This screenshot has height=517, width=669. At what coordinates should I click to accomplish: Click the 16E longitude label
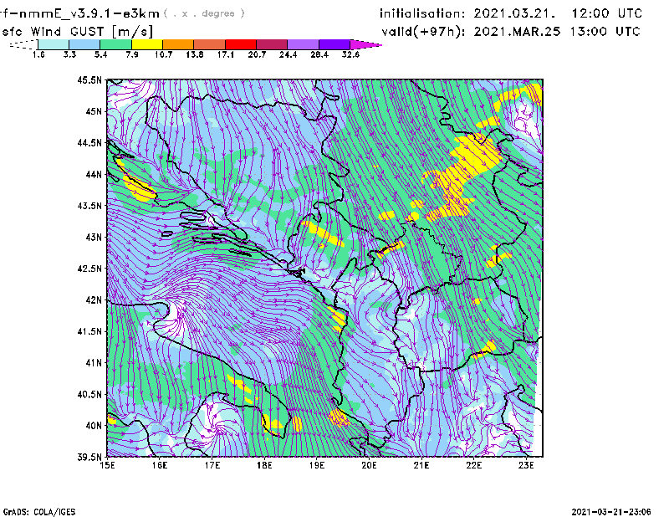point(160,465)
